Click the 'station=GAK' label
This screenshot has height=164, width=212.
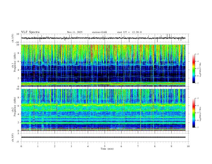(99, 32)
